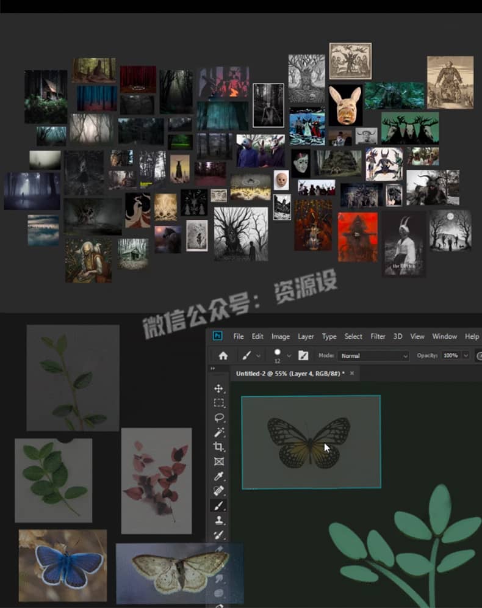
Task: Open the Window menu
Action: tap(444, 336)
